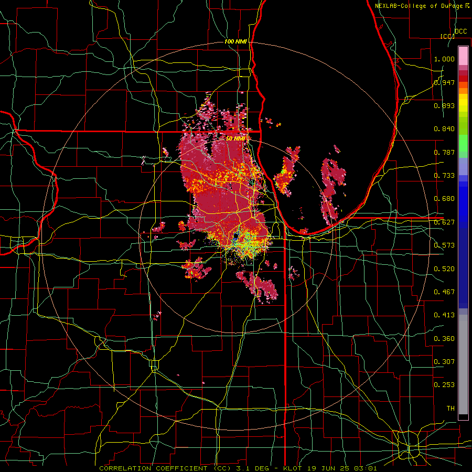Click the 0.947 color scale label
Viewport: 472px width, 472px height.
(444, 82)
